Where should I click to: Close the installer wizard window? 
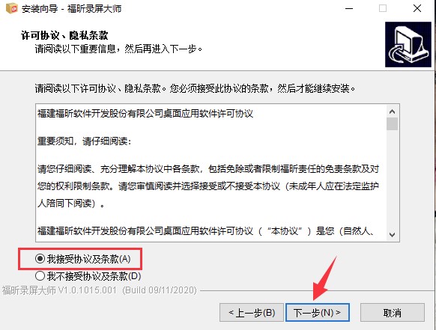417,9
